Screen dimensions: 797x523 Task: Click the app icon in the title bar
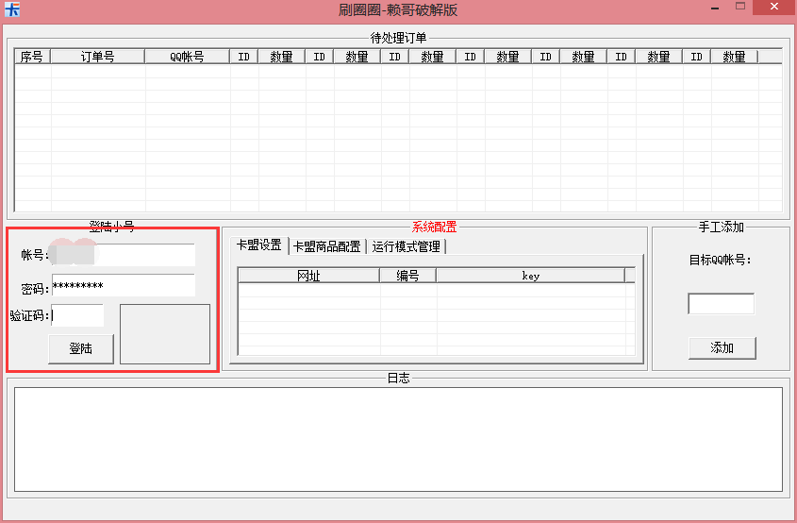point(12,9)
